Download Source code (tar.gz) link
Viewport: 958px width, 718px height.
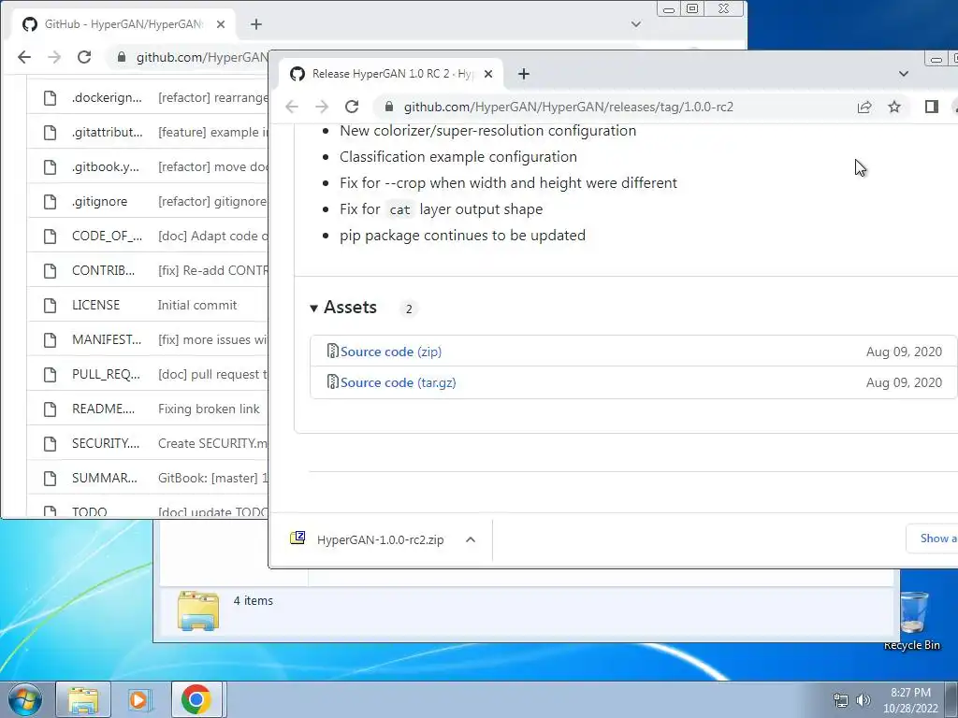click(398, 382)
